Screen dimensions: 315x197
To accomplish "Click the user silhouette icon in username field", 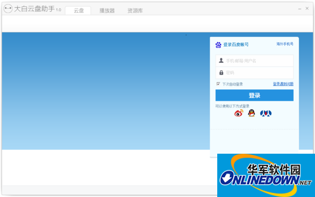I will click(221, 60).
